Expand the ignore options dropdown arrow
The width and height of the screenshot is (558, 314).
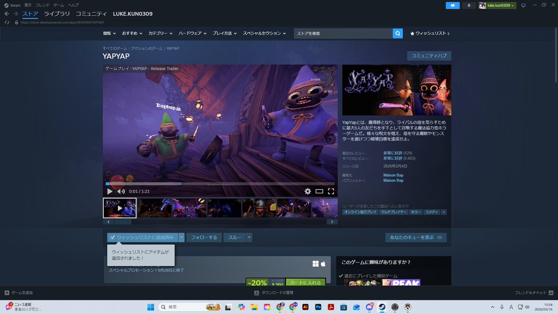tap(249, 237)
